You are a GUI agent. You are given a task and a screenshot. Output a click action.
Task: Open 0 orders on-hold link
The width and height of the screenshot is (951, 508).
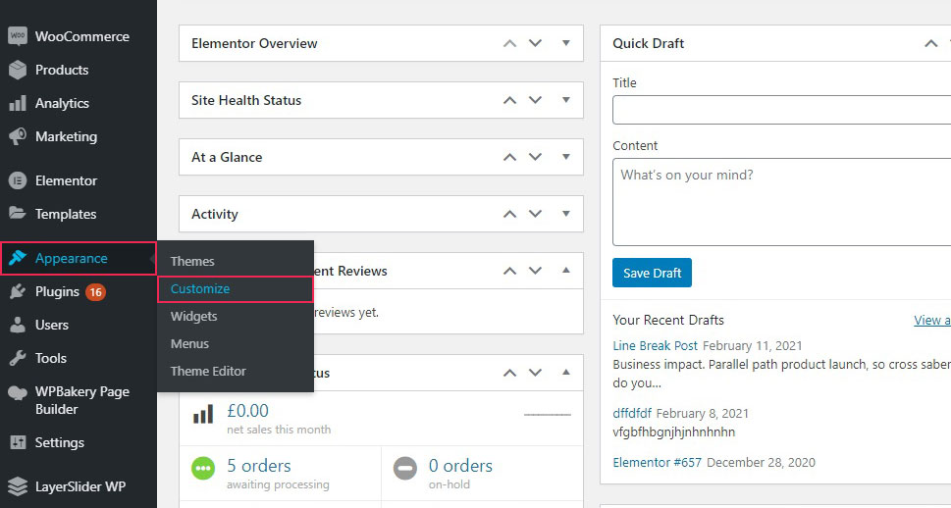460,466
